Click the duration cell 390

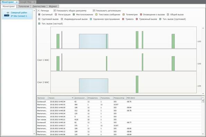tap(76, 104)
